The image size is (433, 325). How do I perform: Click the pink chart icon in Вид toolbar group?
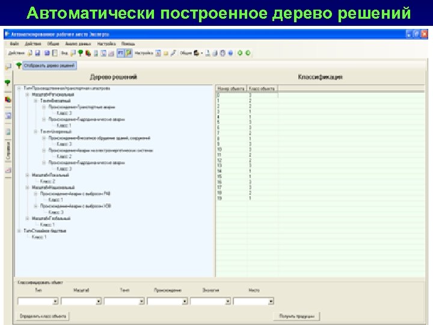click(x=111, y=54)
